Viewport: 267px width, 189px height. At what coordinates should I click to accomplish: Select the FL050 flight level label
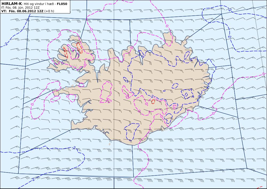click(x=62, y=4)
